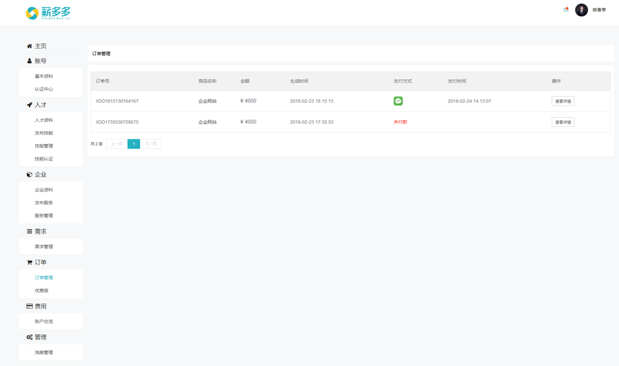Click the 商品名称 column header

207,81
